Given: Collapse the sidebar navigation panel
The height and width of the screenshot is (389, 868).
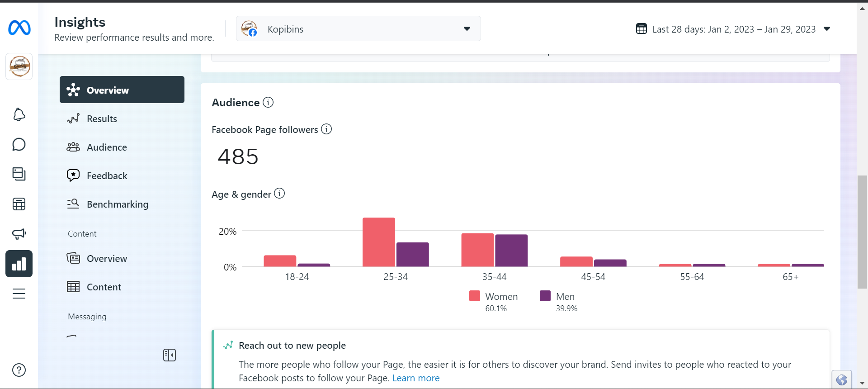Looking at the screenshot, I should pos(170,355).
